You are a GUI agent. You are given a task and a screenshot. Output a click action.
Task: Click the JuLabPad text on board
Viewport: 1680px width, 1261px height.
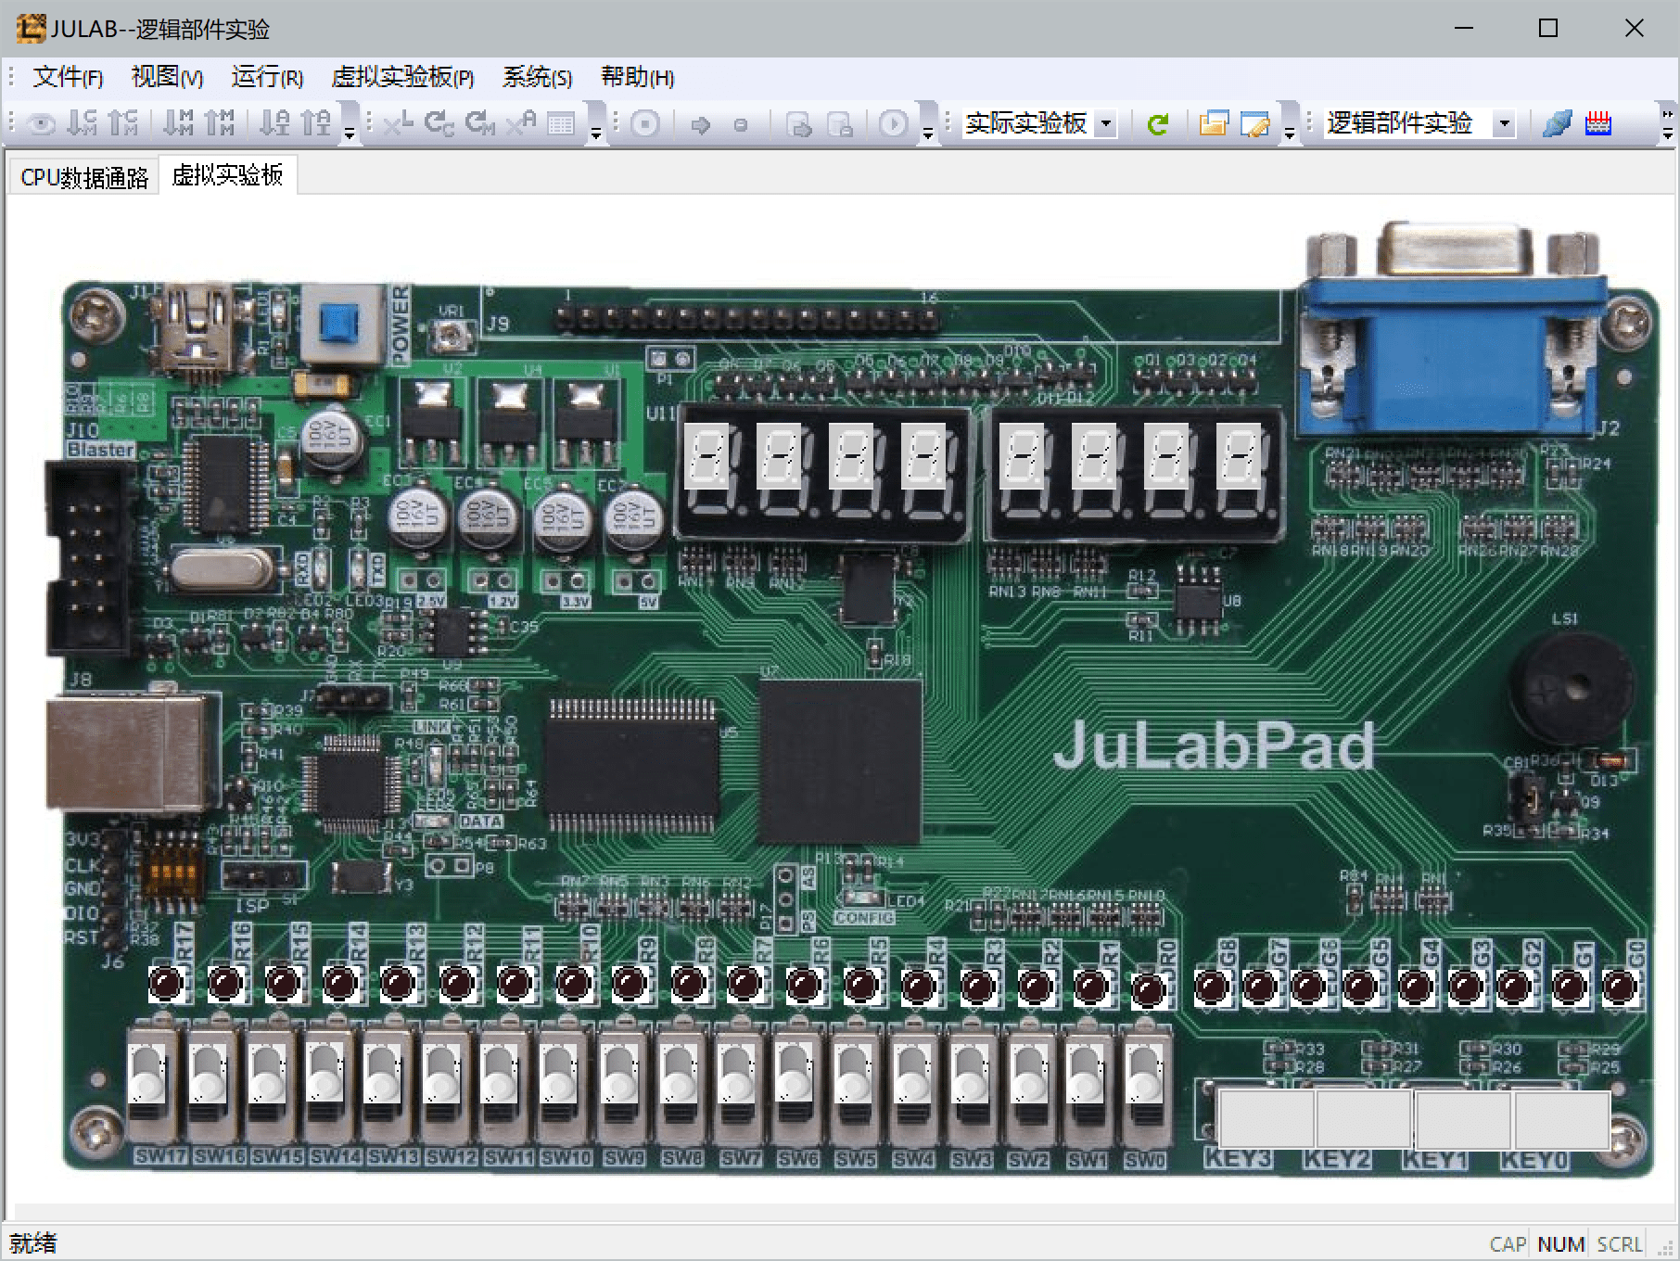point(1214,745)
